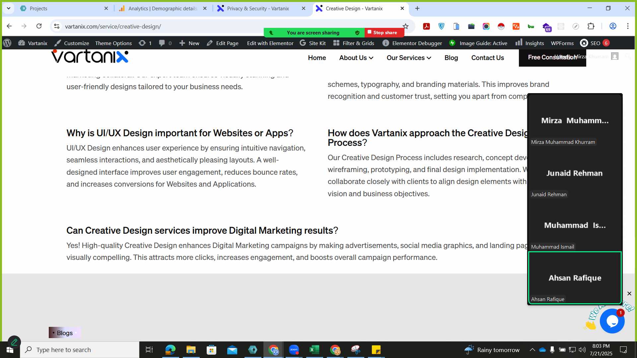Open Elementor Debugger
637x358 pixels.
pyautogui.click(x=412, y=43)
